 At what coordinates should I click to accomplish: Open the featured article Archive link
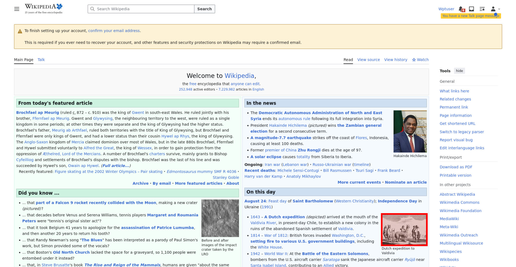tap(140, 183)
